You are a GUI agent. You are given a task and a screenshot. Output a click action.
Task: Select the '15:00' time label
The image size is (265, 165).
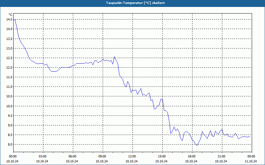163,156
